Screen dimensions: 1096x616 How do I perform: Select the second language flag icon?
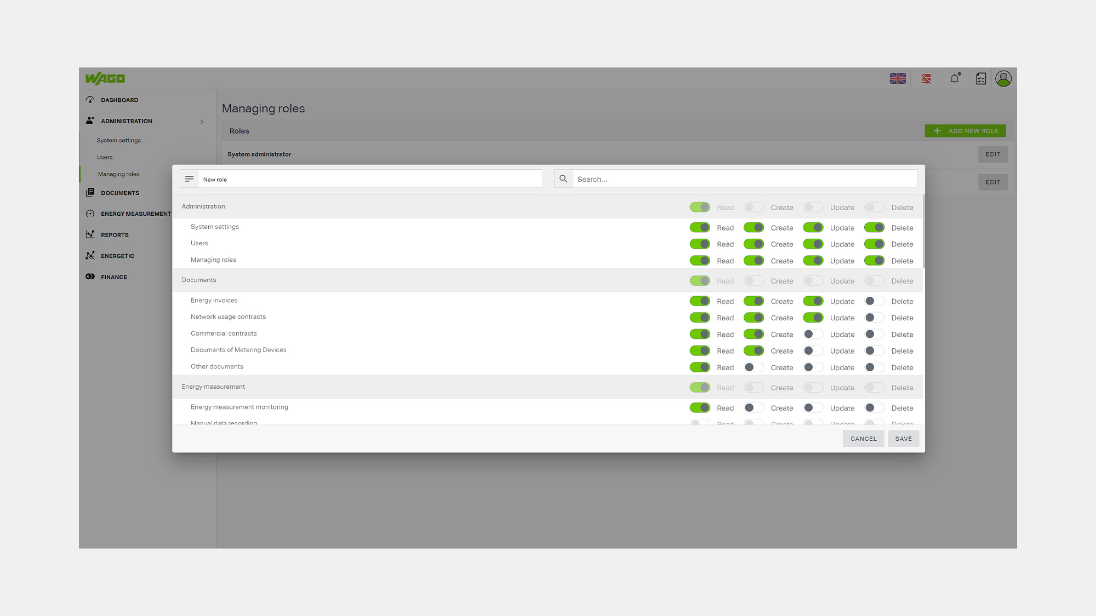pos(926,79)
